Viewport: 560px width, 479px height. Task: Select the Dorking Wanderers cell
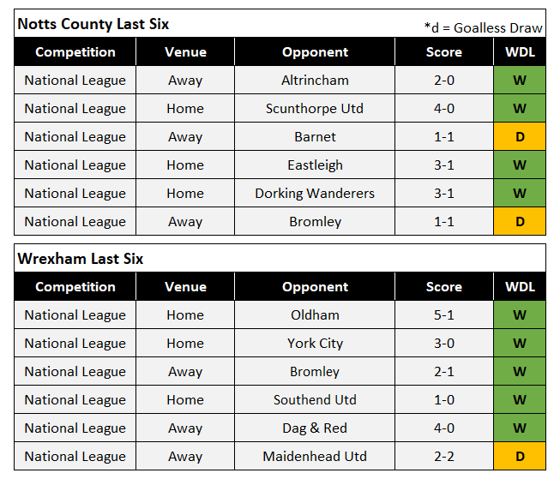click(x=315, y=194)
